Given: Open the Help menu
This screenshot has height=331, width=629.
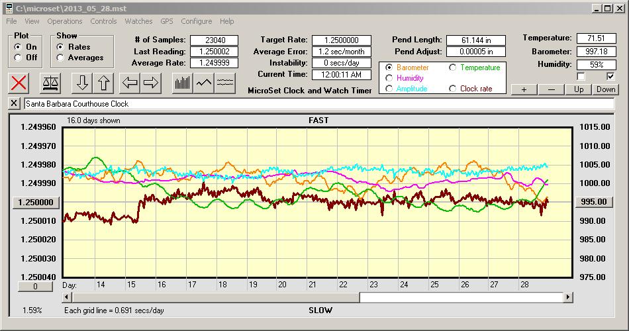Looking at the screenshot, I should point(226,21).
